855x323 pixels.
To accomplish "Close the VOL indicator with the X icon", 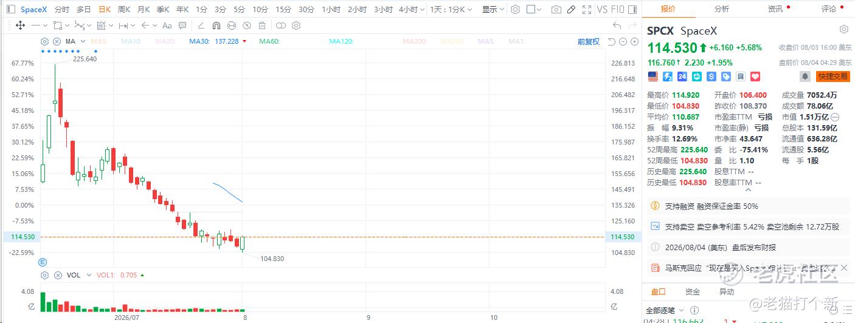I will 58,275.
